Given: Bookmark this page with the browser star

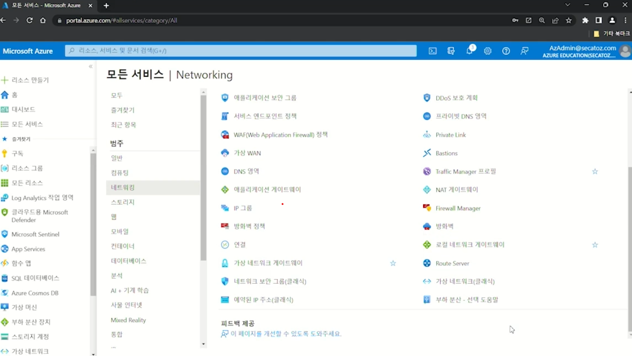Looking at the screenshot, I should (x=568, y=21).
